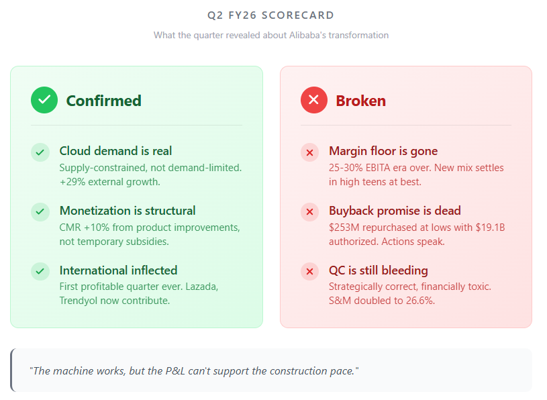
Task: Click the S&M doubled to 26.6% description
Action: coord(410,294)
